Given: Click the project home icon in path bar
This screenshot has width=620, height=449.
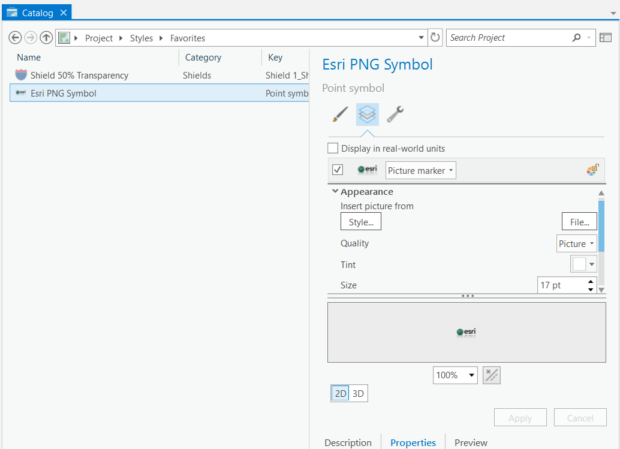Looking at the screenshot, I should [x=64, y=38].
